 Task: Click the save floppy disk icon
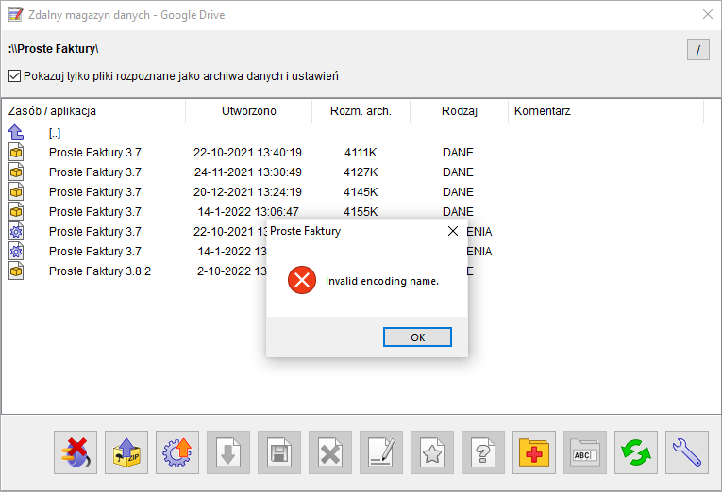pyautogui.click(x=279, y=452)
